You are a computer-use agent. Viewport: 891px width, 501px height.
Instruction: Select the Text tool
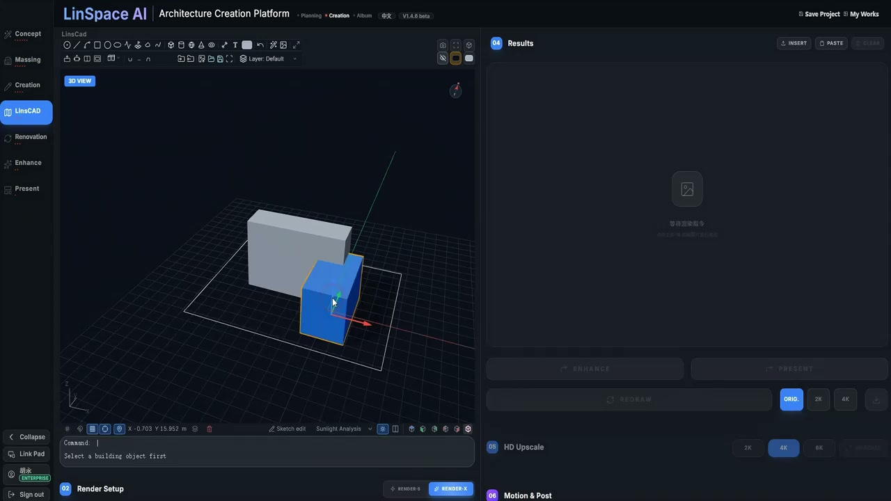click(x=236, y=45)
